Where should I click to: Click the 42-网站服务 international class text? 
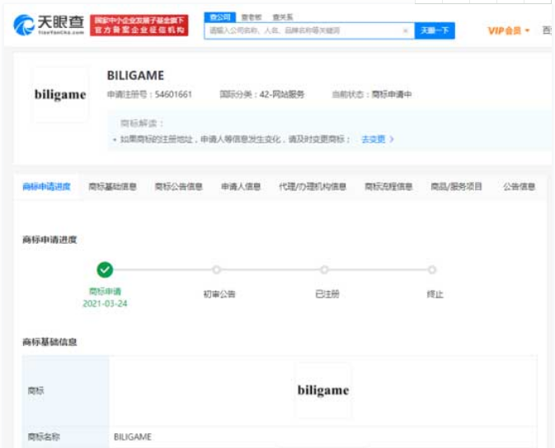[282, 95]
